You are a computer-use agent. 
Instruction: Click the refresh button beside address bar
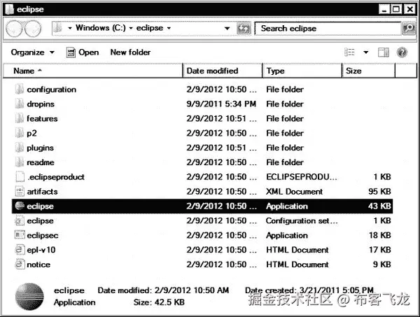[x=244, y=28]
